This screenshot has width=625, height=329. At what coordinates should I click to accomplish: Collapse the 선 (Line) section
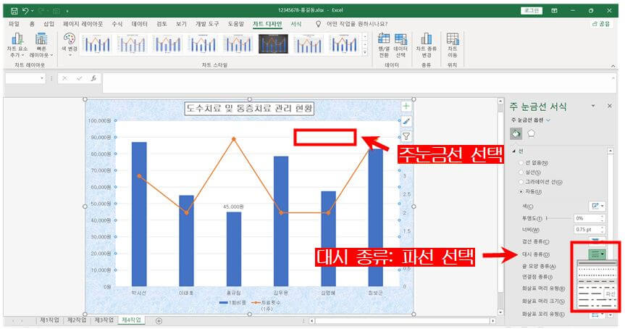(x=514, y=151)
